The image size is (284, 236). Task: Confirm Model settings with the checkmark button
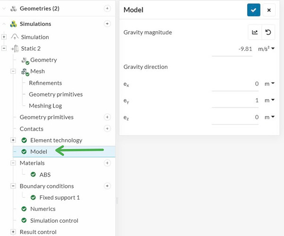pyautogui.click(x=254, y=10)
